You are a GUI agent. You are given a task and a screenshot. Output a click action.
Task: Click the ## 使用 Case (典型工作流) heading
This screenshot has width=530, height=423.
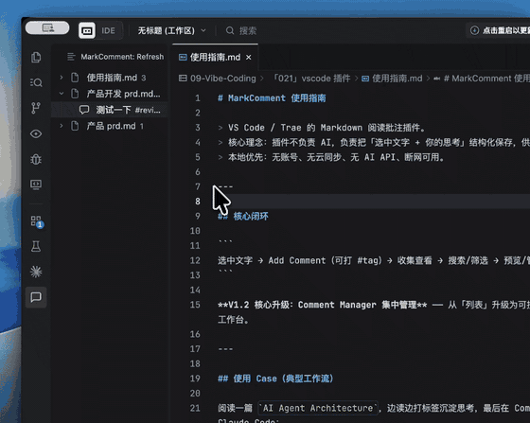pos(275,379)
